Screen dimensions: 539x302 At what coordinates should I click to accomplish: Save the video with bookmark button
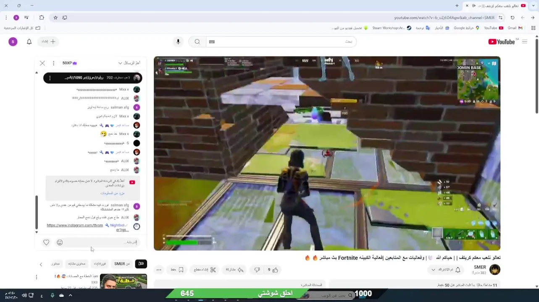click(177, 270)
